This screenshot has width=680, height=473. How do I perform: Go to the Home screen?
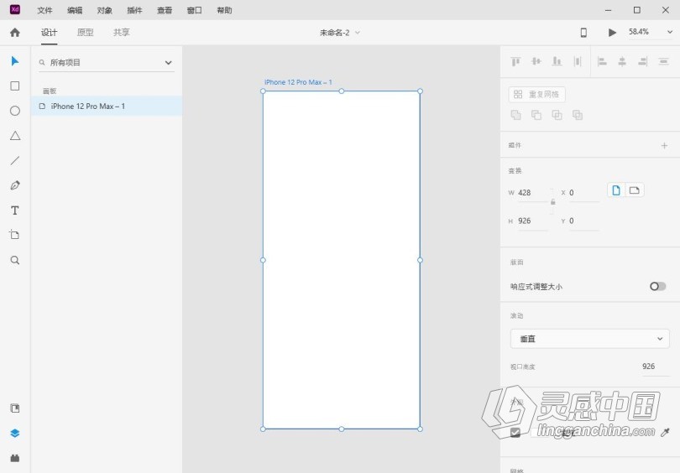tap(15, 33)
